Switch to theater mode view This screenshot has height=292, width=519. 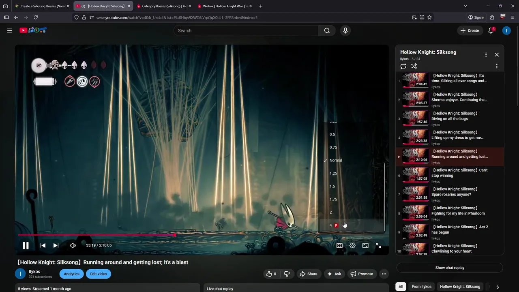click(365, 245)
